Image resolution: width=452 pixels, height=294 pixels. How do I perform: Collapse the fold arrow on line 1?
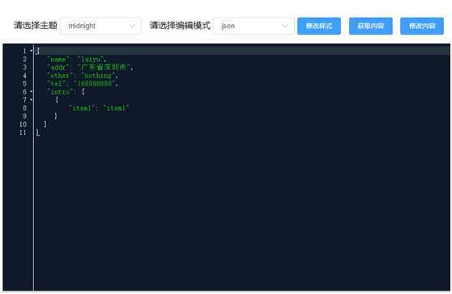pos(31,51)
